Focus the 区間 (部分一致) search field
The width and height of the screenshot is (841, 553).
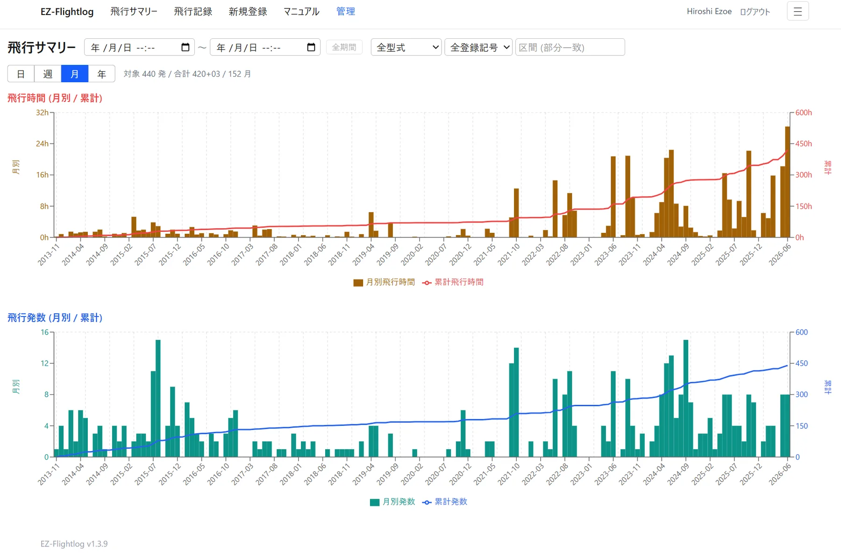(x=570, y=47)
